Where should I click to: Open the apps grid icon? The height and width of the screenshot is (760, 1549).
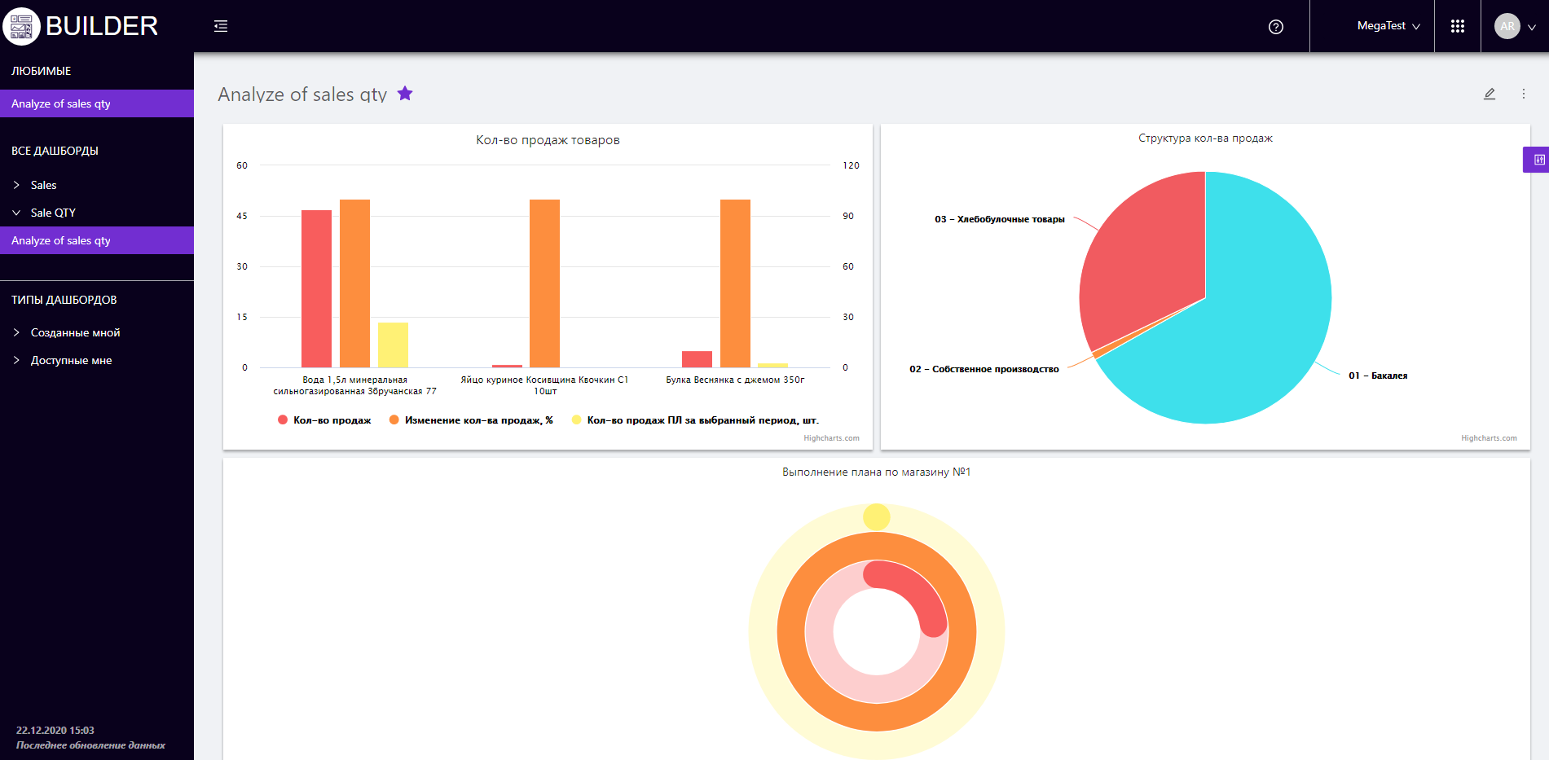click(x=1458, y=26)
